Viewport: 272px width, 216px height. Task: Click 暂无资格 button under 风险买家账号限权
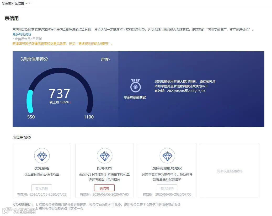[167, 188]
